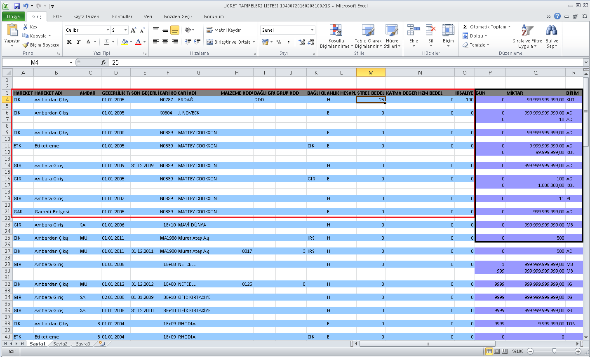590x357 pixels.
Task: Expand the formula bar chevron
Action: (586, 63)
